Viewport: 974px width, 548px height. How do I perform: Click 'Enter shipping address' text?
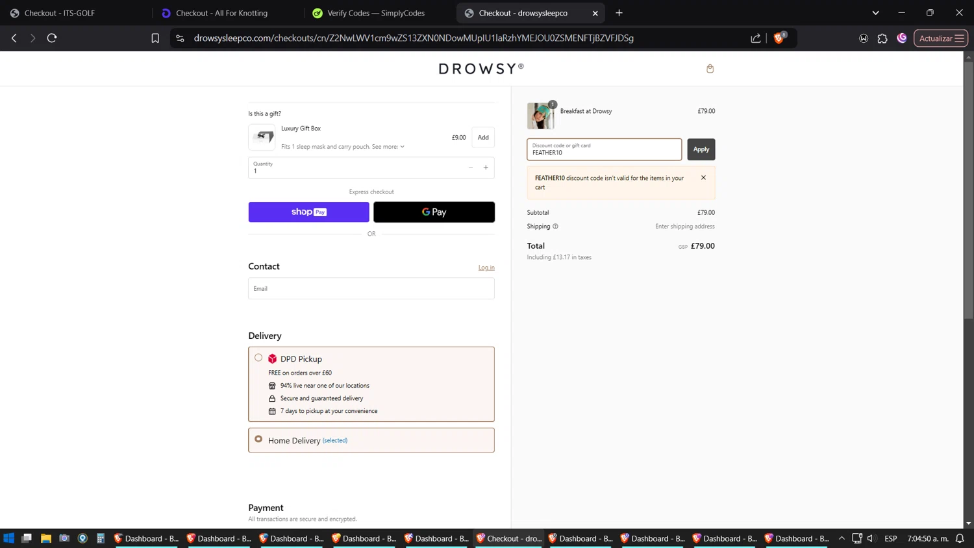coord(685,227)
